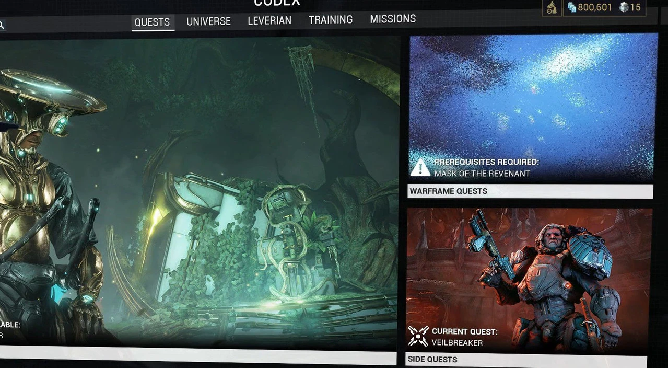Go to the Missions tab
Viewport: 668px width, 368px height.
(393, 19)
